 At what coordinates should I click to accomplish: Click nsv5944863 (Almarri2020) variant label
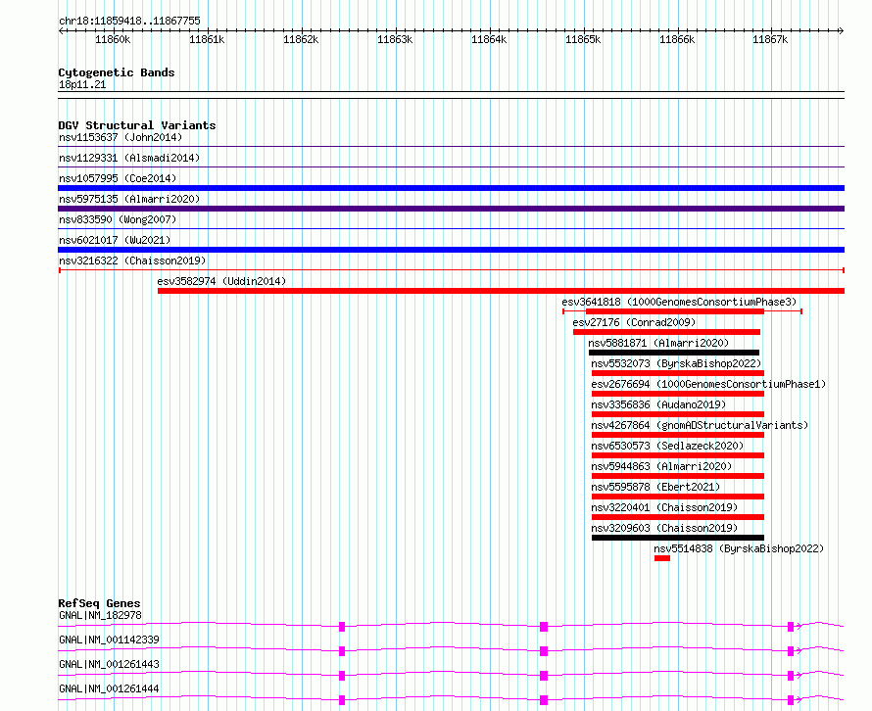661,466
